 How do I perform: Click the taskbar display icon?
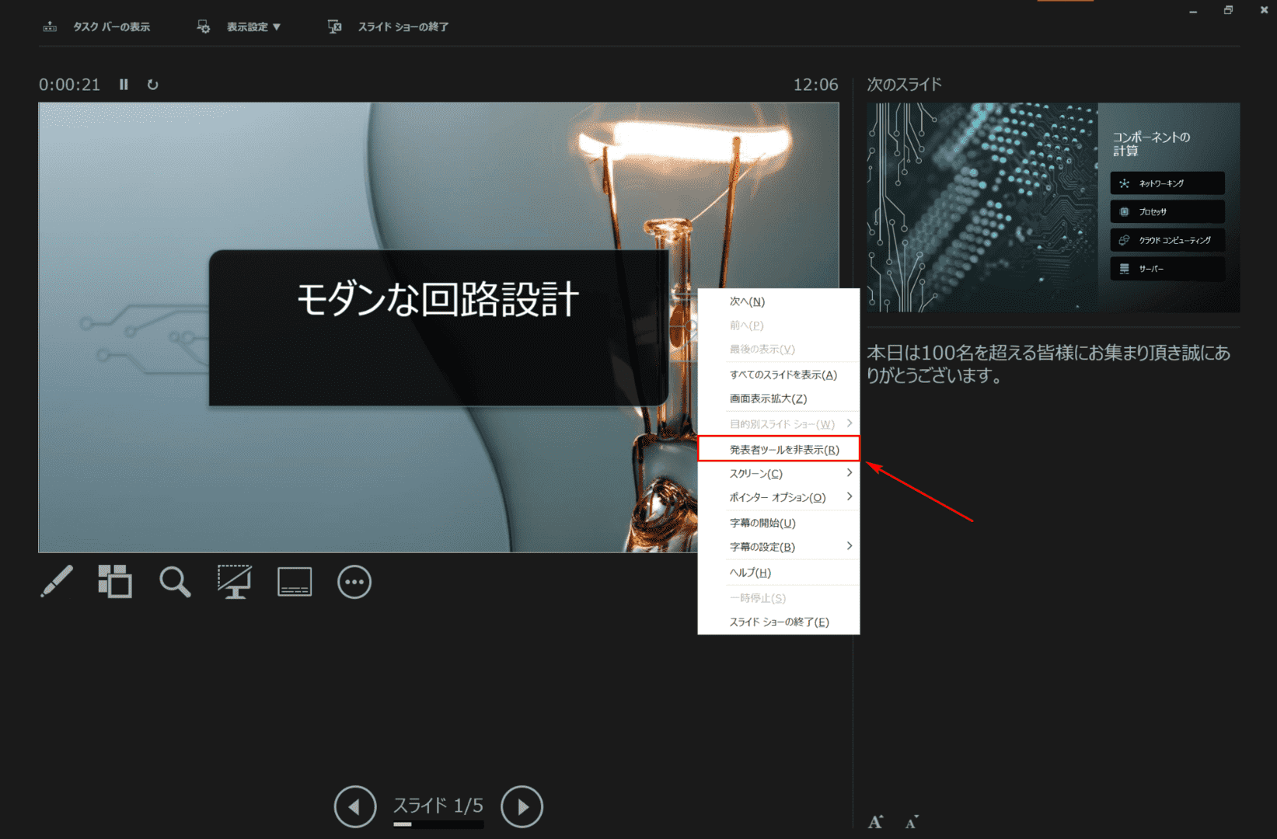50,26
